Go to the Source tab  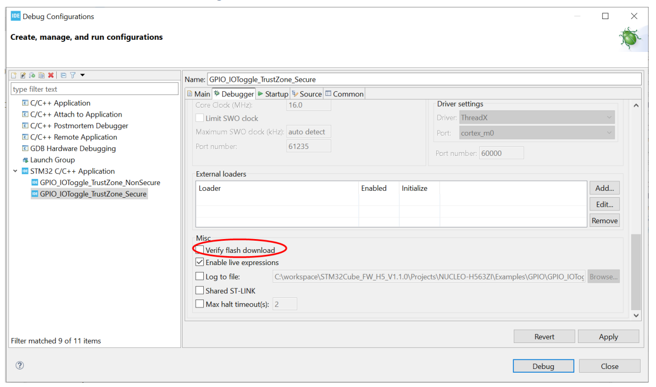(307, 94)
